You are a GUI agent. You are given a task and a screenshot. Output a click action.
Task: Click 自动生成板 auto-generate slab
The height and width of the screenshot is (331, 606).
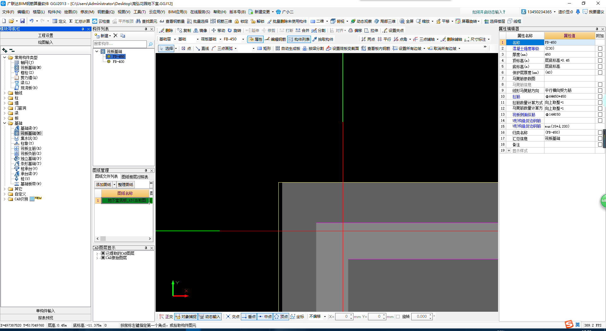click(288, 48)
